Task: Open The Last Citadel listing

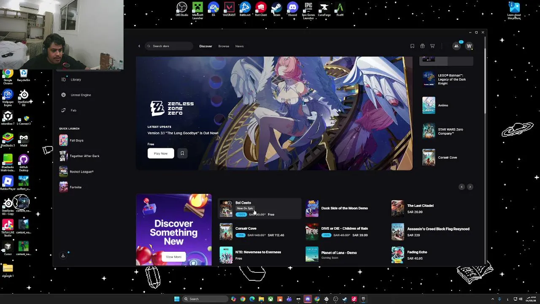Action: click(x=431, y=209)
